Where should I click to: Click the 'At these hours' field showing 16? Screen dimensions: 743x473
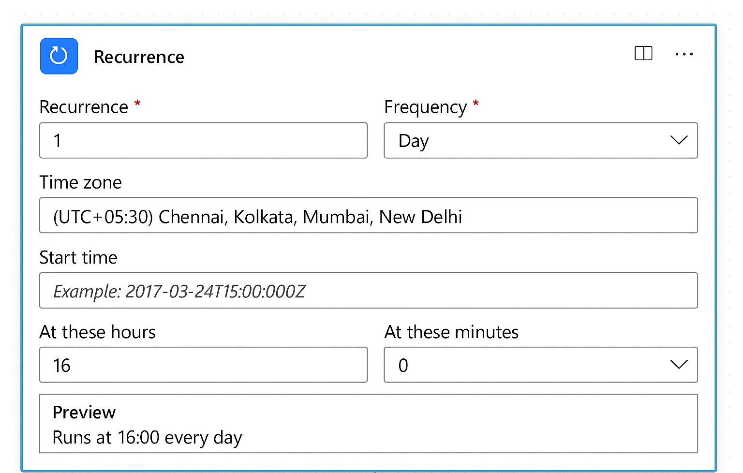coord(203,365)
